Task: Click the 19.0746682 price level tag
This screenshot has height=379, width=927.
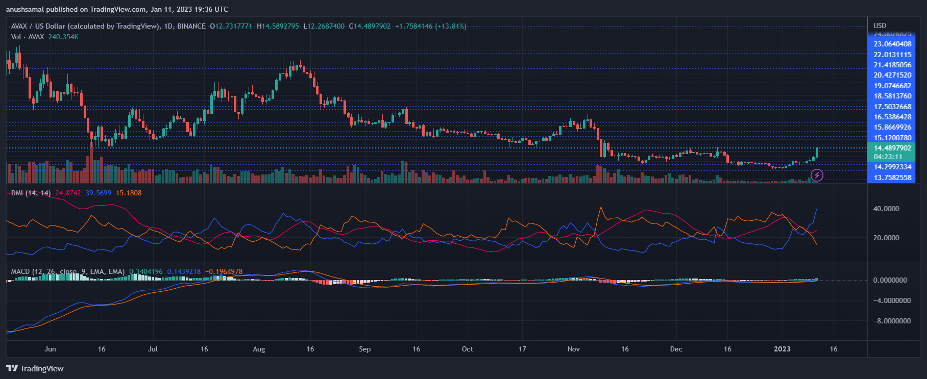Action: click(891, 86)
